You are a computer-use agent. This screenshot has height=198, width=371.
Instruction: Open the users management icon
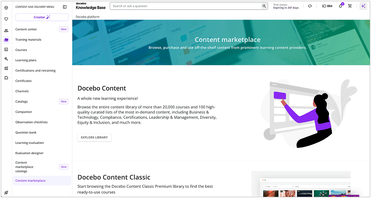(x=6, y=30)
